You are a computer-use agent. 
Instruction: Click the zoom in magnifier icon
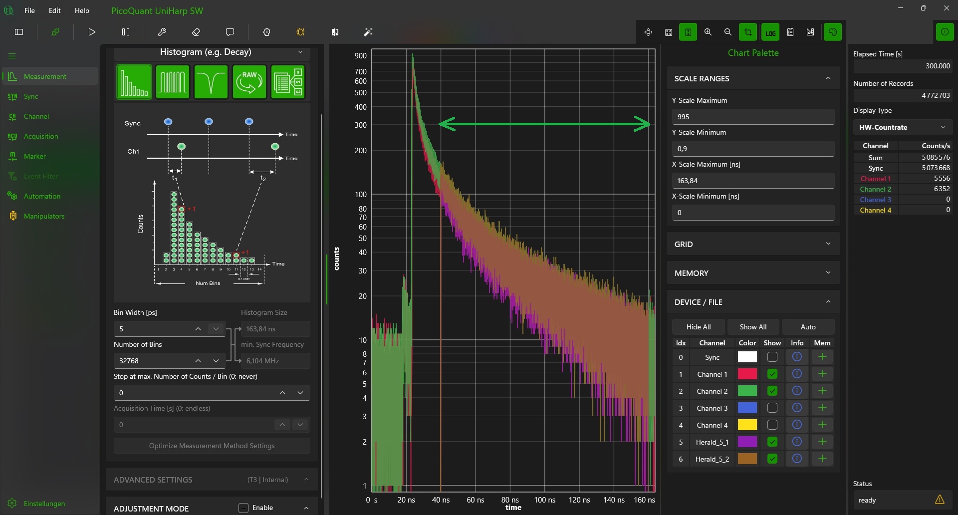tap(708, 32)
